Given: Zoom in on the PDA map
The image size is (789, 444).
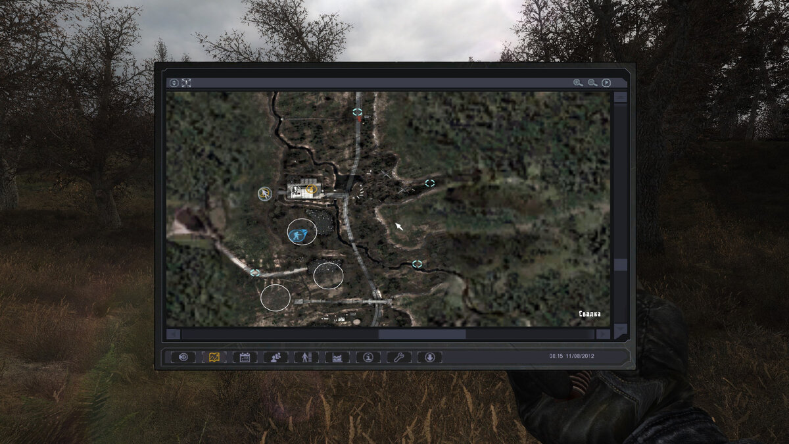Looking at the screenshot, I should 578,83.
